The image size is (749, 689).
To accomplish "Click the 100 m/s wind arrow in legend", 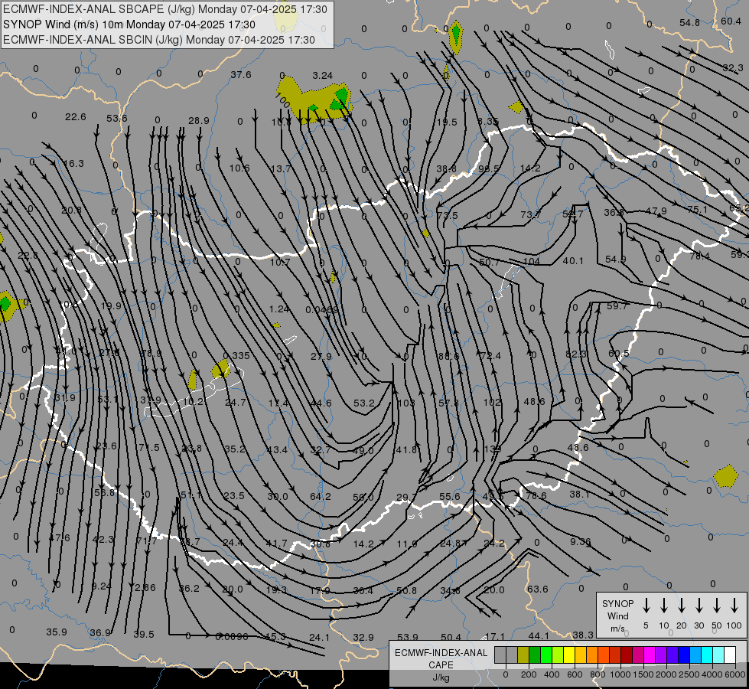I will coord(734,606).
